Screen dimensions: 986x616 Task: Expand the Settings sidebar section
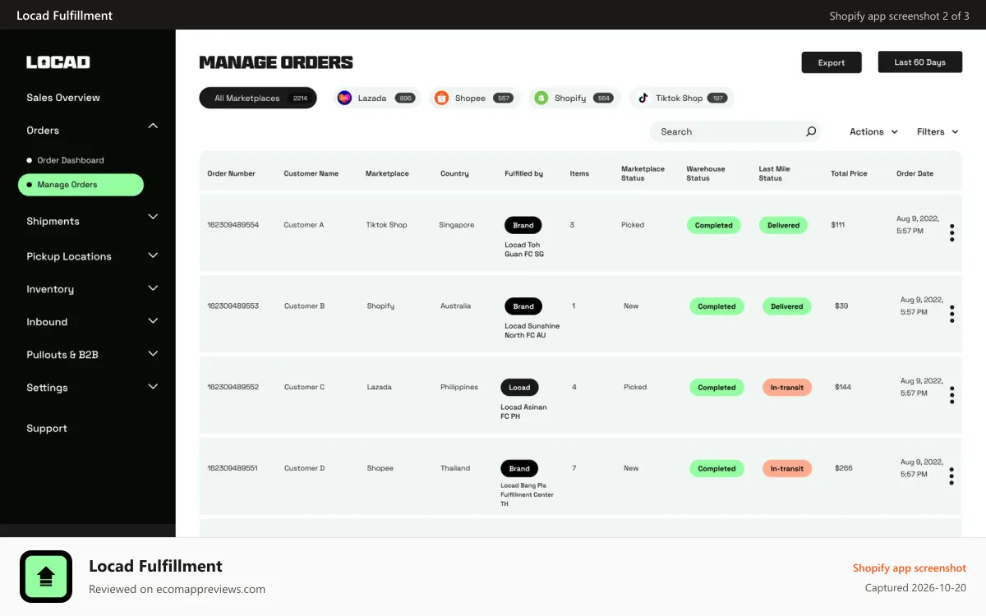coord(153,387)
